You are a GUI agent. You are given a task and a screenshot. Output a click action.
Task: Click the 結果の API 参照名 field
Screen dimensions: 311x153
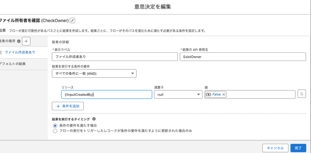click(x=243, y=57)
